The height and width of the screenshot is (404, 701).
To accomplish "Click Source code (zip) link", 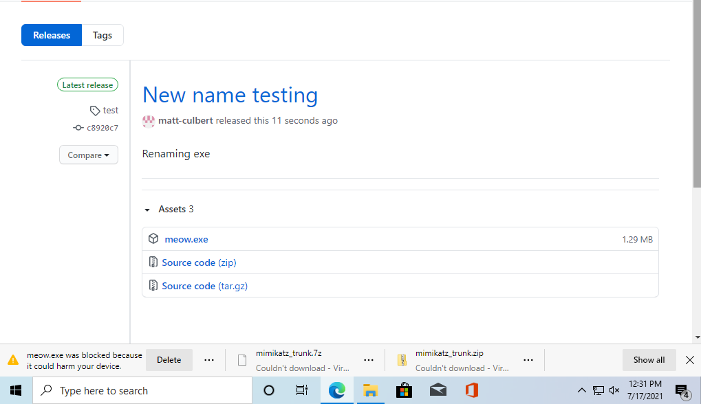I will pos(199,262).
